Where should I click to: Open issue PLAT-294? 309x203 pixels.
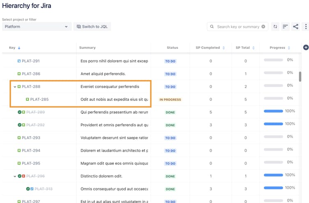(31, 150)
